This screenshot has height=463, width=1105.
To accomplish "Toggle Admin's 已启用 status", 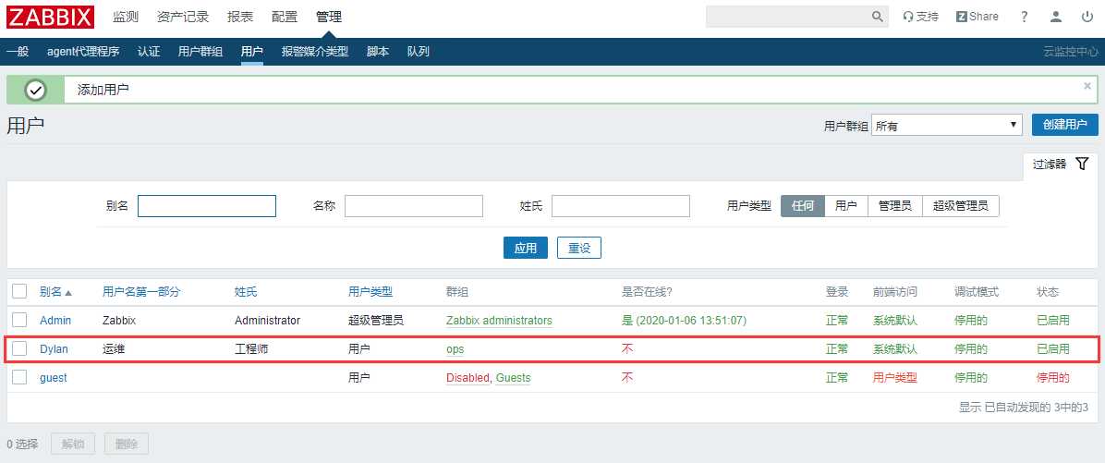I will (x=1053, y=321).
